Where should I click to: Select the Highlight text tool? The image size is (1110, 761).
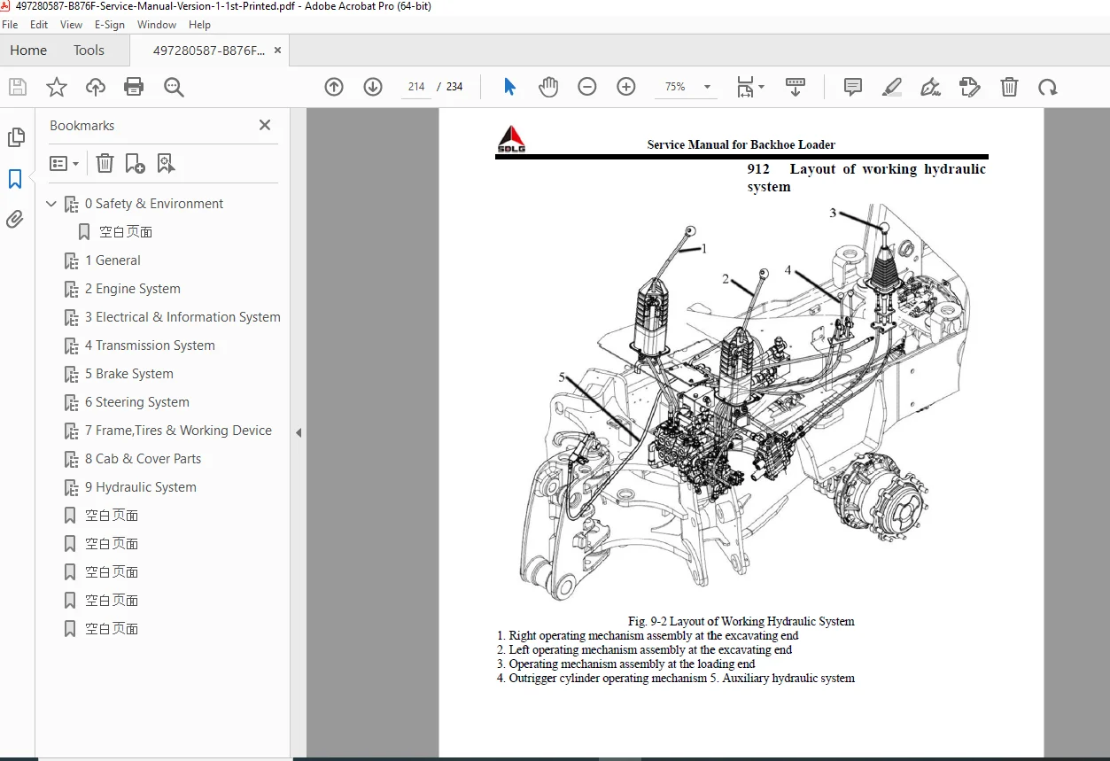point(892,87)
